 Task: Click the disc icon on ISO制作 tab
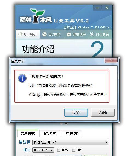pos(45,34)
